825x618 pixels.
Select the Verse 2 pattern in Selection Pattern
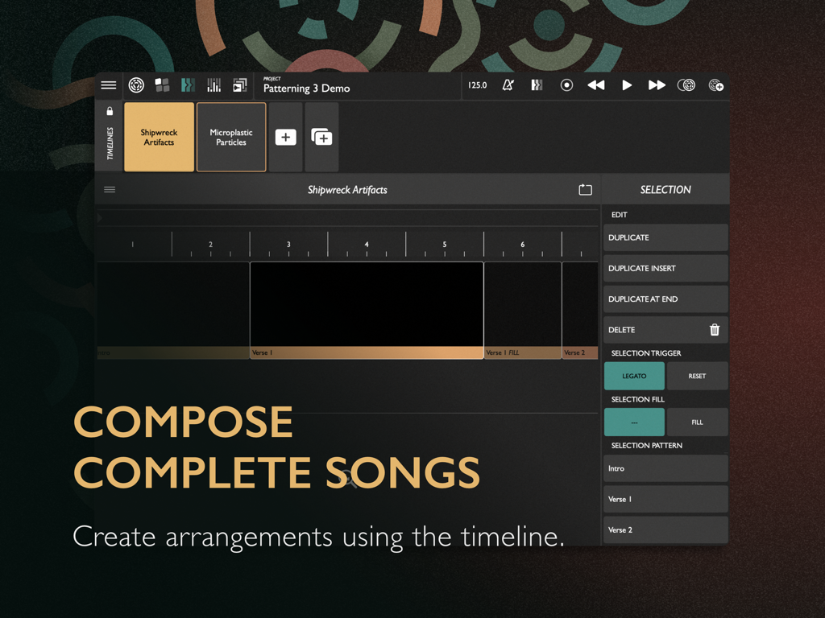pos(665,529)
